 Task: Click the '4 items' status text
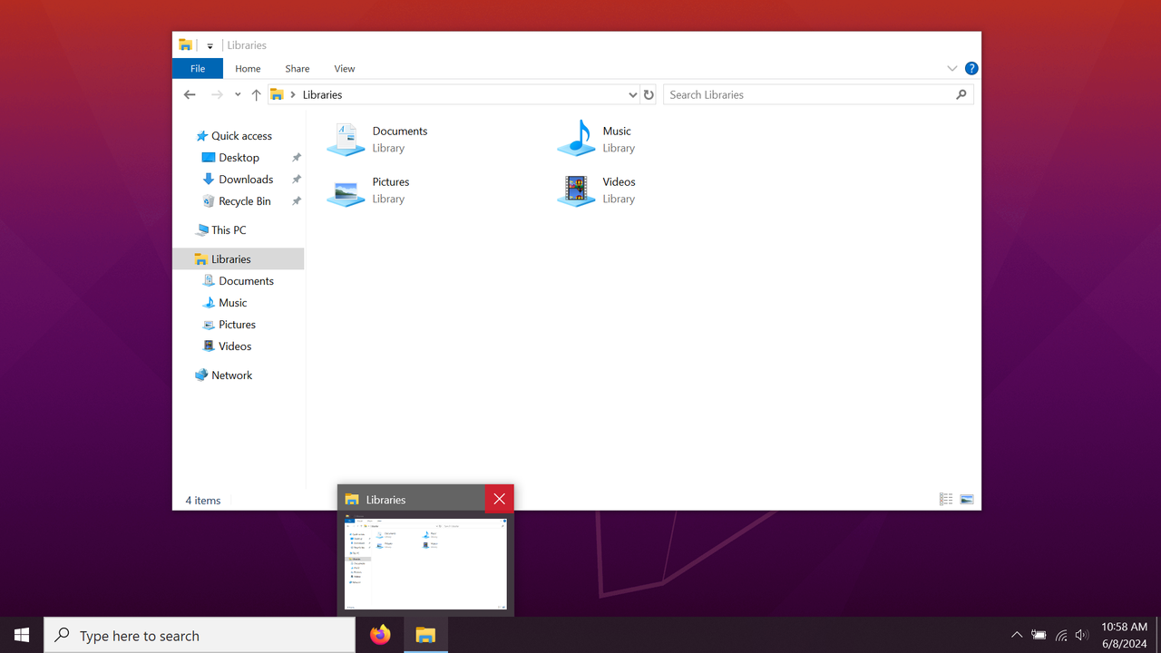[203, 501]
